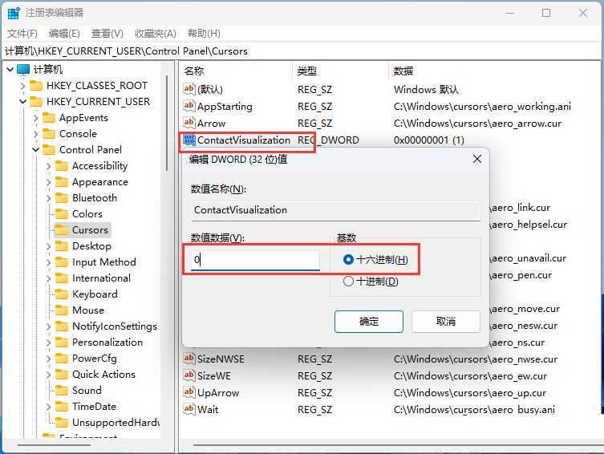Click the 数值名称 ContactVisualization field
Viewport: 604px width, 454px height.
pyautogui.click(x=335, y=210)
